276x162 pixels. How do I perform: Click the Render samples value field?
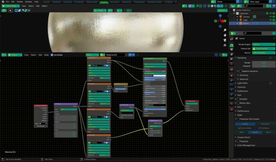click(264, 63)
